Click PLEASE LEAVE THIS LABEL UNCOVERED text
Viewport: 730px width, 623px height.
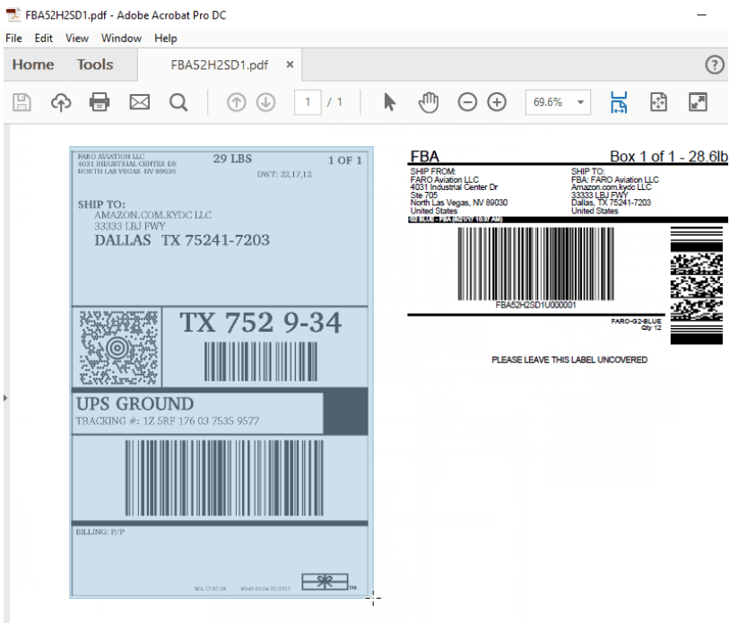tap(569, 359)
